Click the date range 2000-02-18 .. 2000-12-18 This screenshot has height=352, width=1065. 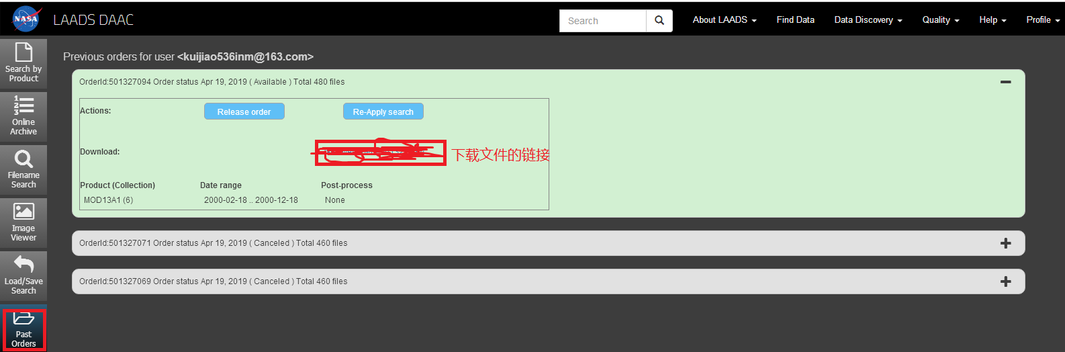[251, 200]
